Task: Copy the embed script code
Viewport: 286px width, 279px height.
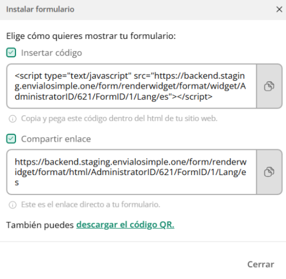Action: coord(269,86)
